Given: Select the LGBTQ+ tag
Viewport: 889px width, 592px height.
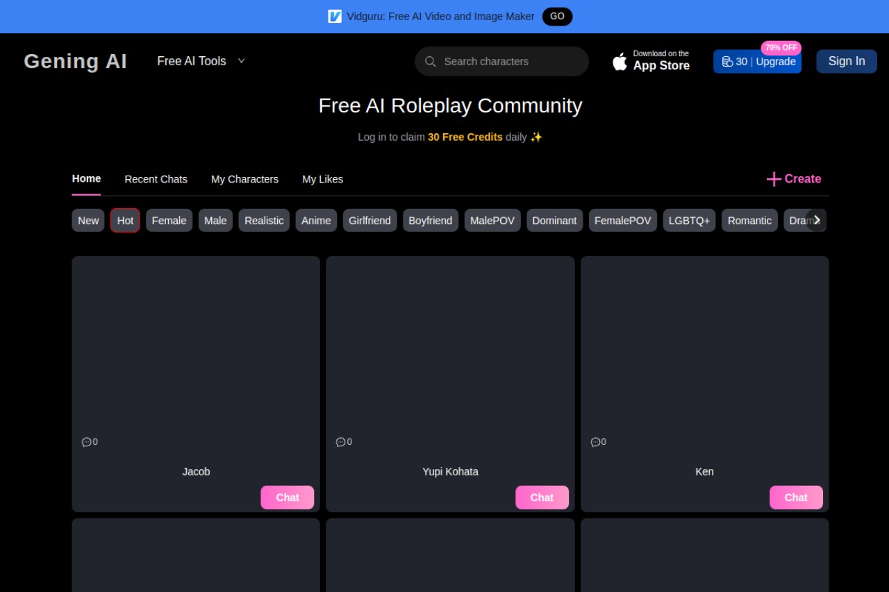Looking at the screenshot, I should coord(689,221).
